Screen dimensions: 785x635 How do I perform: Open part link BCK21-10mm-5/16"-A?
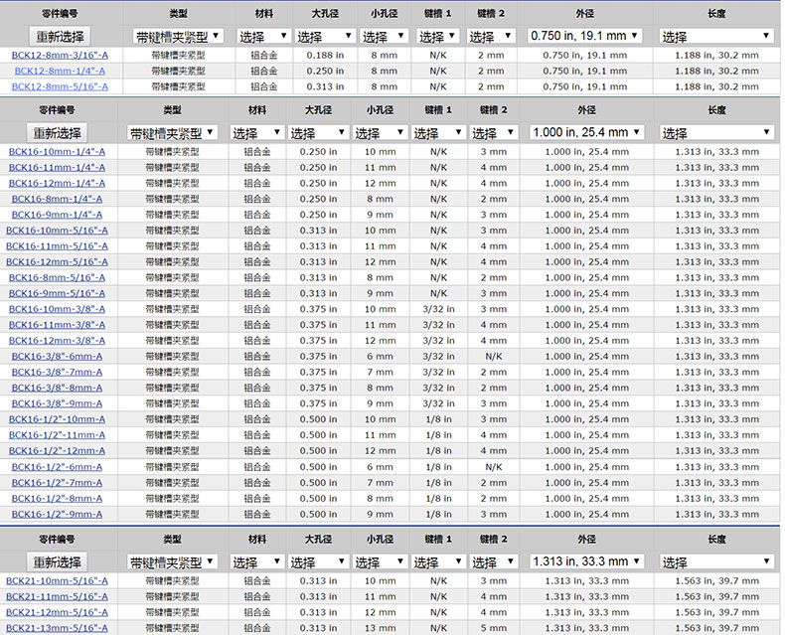point(57,580)
